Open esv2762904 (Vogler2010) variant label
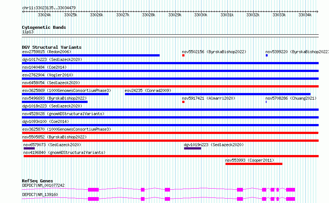The height and width of the screenshot is (203, 329). coord(48,75)
